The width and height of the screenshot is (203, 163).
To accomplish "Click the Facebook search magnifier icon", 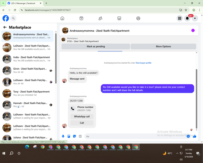I will coord(13,18).
